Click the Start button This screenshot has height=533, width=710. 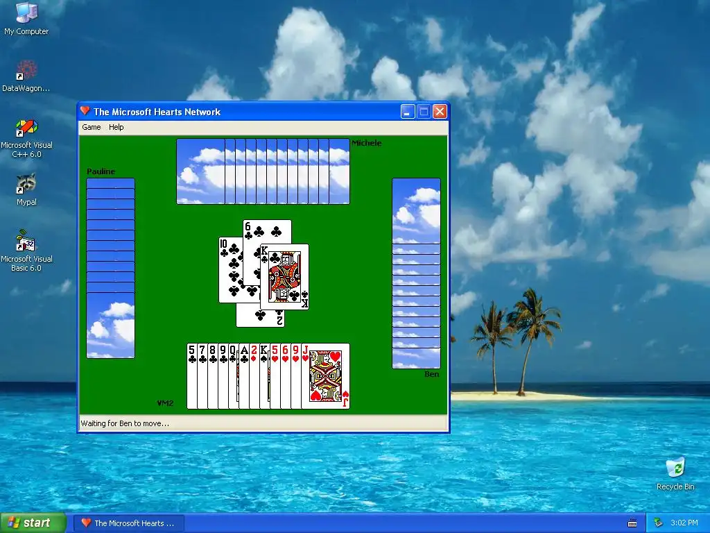[33, 523]
